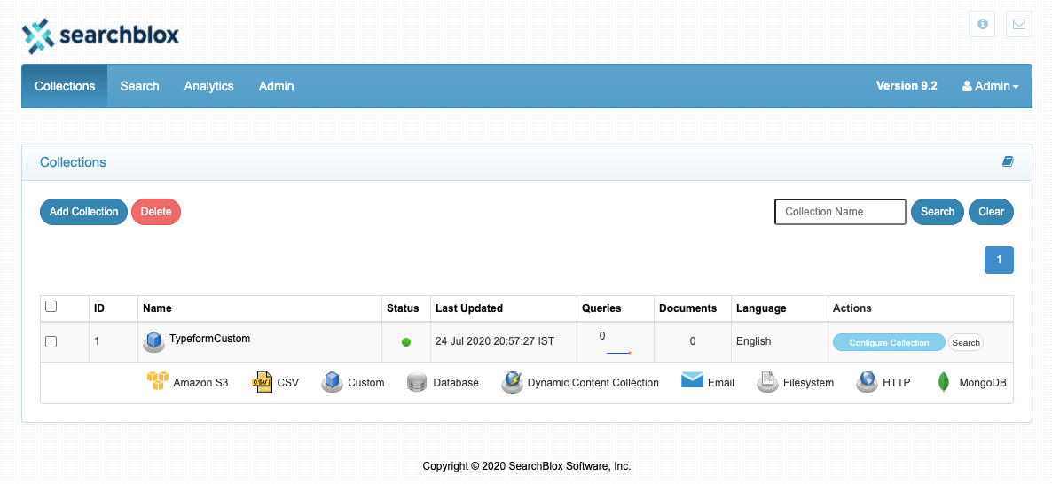
Task: Click the queries sparkline for TypeformCustom
Action: point(618,352)
